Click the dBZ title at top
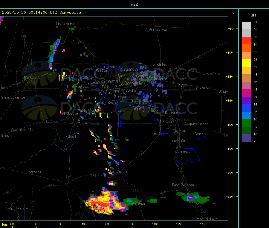 [134, 4]
